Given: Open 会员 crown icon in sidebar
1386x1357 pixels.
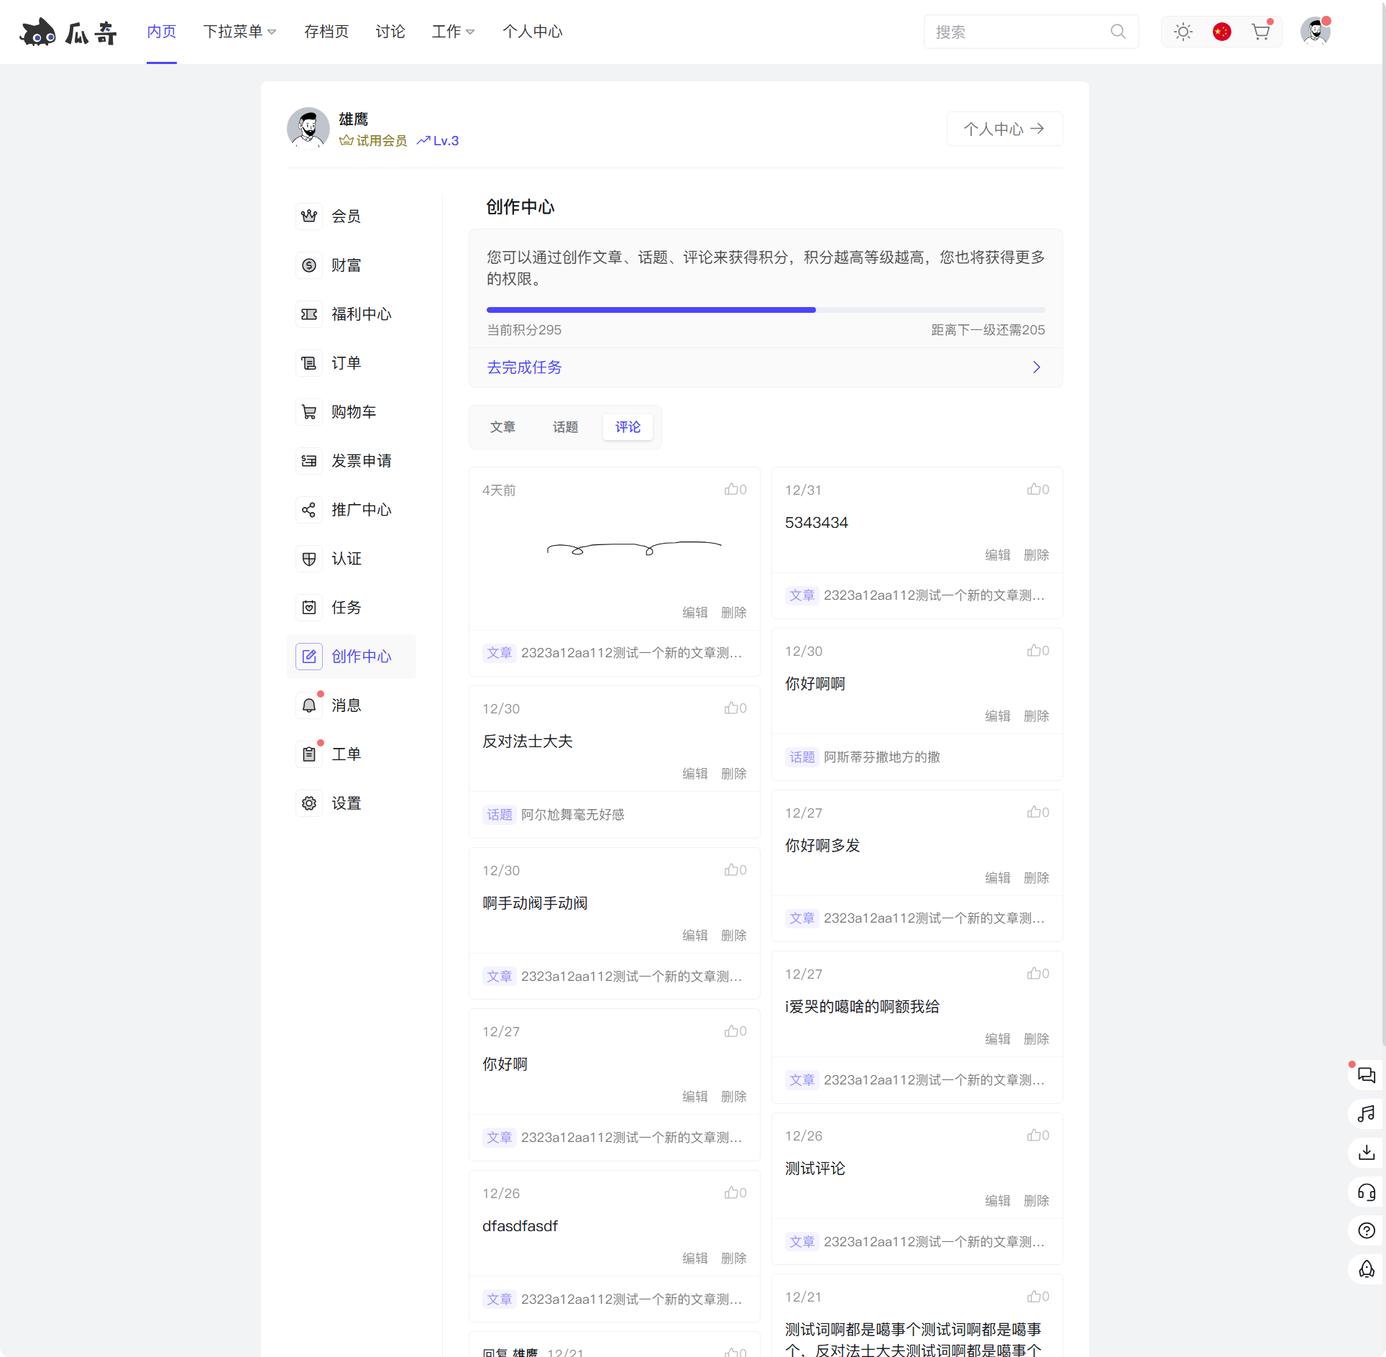Looking at the screenshot, I should pyautogui.click(x=309, y=216).
